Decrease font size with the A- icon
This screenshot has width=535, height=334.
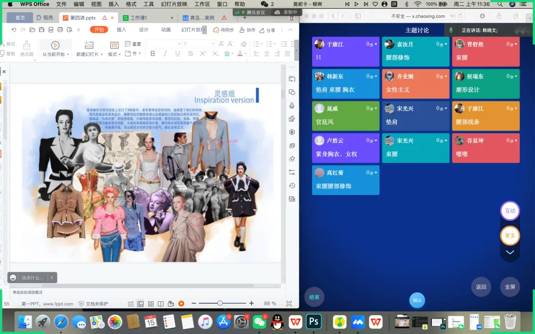coord(231,44)
